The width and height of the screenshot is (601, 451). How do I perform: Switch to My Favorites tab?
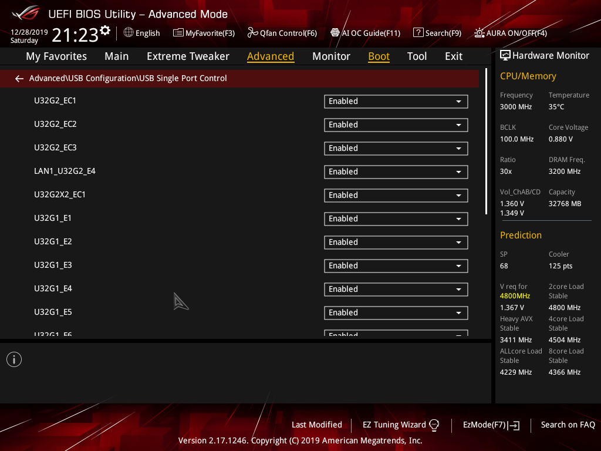tap(56, 56)
